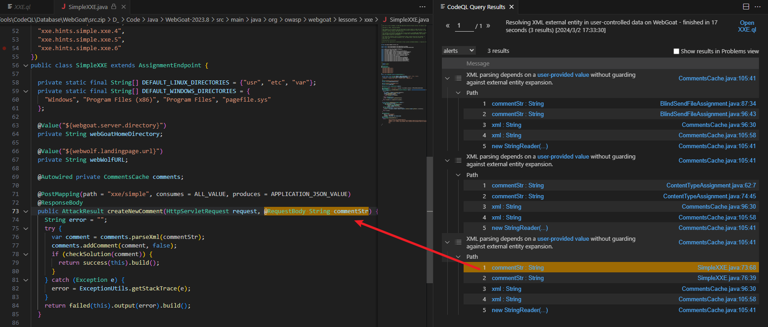Open user-provided value link in first alert
Screen dimensions: 768x327
[x=563, y=75]
